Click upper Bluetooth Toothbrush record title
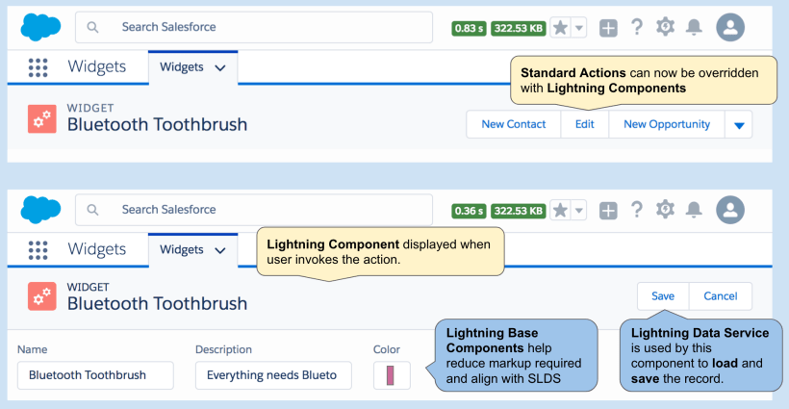The height and width of the screenshot is (409, 789). [158, 125]
